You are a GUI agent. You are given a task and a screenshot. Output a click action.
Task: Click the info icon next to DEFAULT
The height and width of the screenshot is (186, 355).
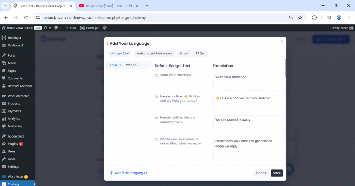[138, 65]
